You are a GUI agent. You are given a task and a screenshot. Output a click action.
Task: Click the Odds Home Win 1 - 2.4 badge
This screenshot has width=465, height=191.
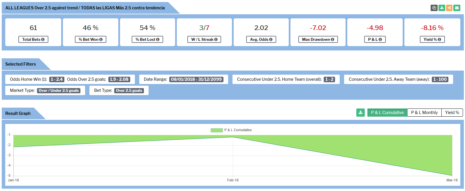tap(57, 79)
